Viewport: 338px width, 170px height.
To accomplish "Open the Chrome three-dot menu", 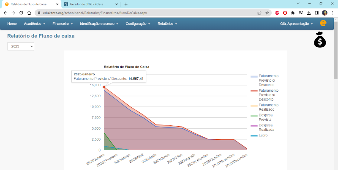I will [333, 13].
